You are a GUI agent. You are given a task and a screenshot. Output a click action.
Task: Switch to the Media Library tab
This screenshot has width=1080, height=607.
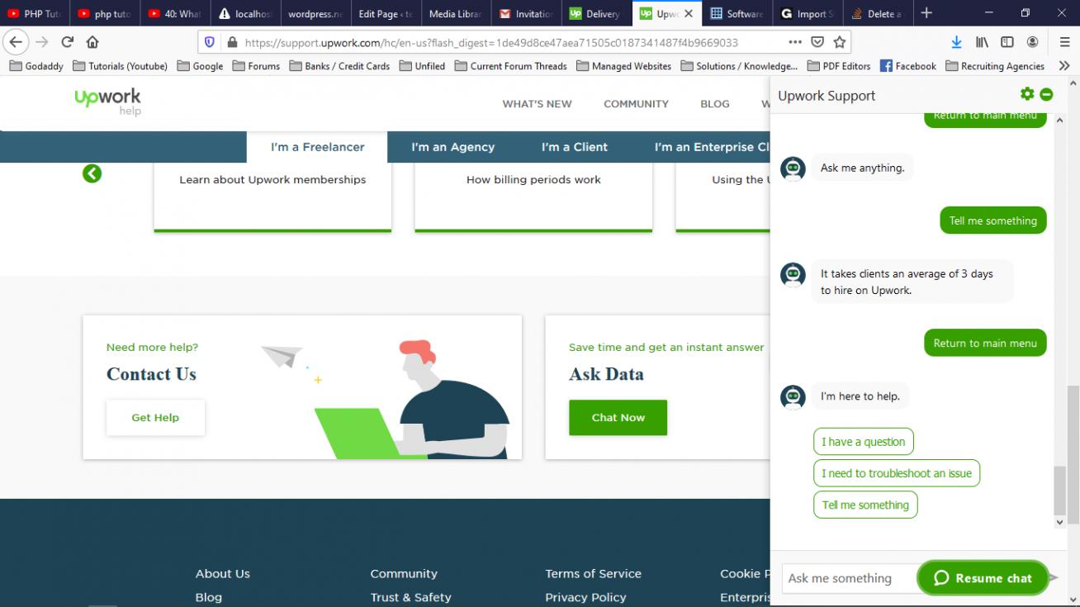coord(456,14)
